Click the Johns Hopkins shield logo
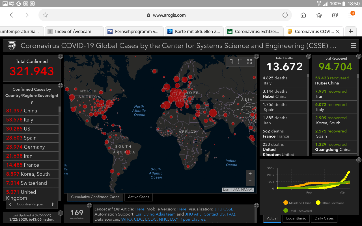This screenshot has height=226, width=362. pyautogui.click(x=12, y=45)
